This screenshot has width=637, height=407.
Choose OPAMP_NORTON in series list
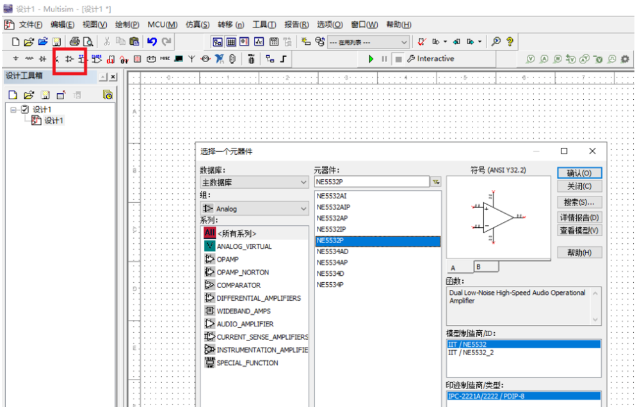coord(243,273)
